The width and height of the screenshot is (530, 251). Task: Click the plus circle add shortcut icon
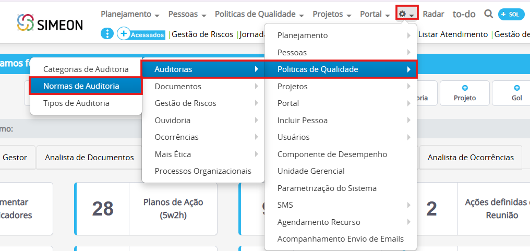pos(123,34)
